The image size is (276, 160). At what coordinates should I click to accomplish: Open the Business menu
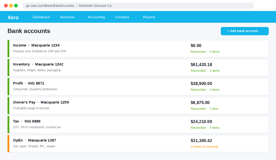click(67, 17)
